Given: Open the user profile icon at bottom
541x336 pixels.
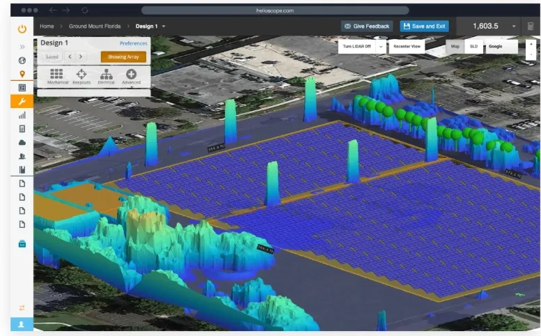Looking at the screenshot, I should (x=22, y=324).
